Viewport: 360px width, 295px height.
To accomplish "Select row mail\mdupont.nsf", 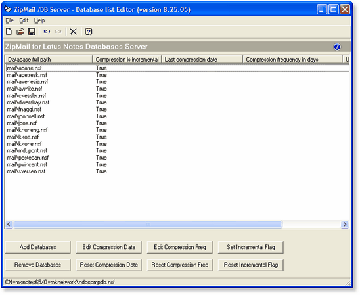I will pos(177,150).
